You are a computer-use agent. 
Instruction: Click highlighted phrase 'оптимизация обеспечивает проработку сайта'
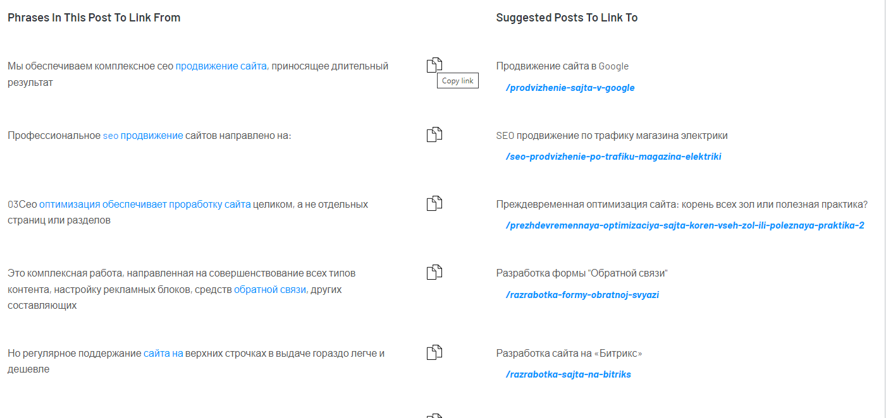pos(145,205)
